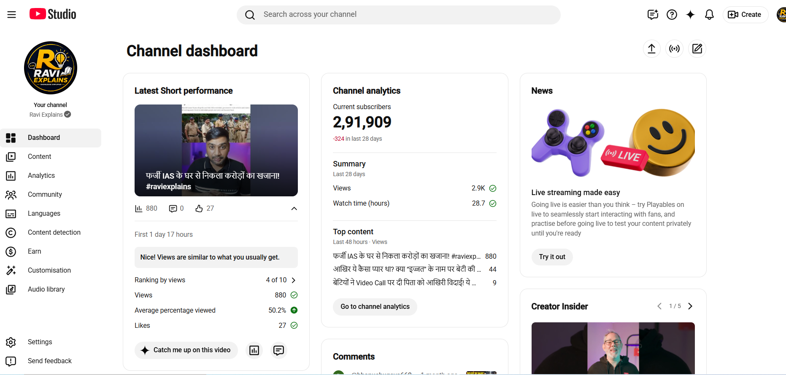The height and width of the screenshot is (375, 786).
Task: Collapse the Latest Short performance details
Action: [x=294, y=209]
